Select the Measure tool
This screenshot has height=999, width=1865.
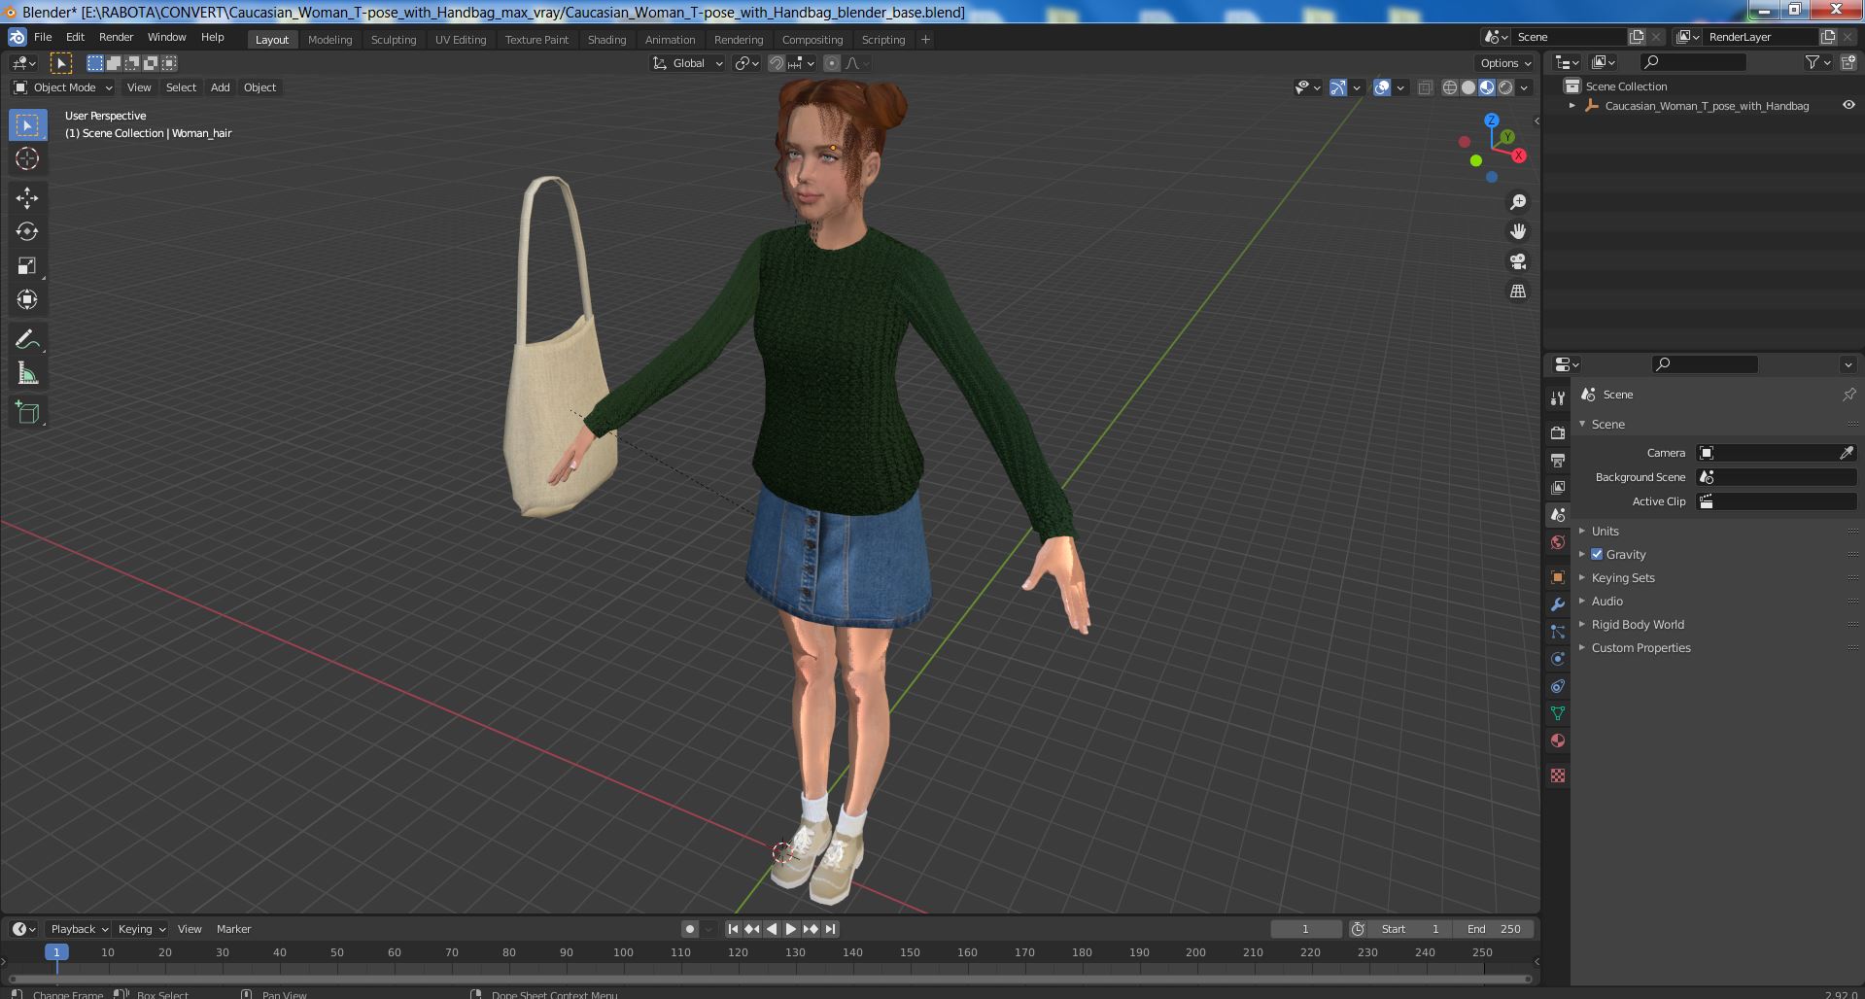point(27,373)
